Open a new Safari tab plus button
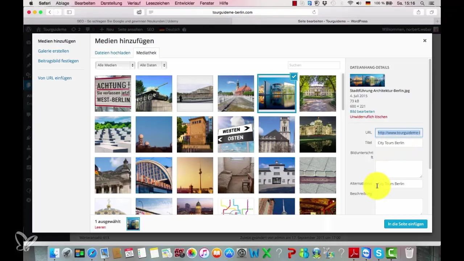This screenshot has height=261, width=464. coord(437,21)
